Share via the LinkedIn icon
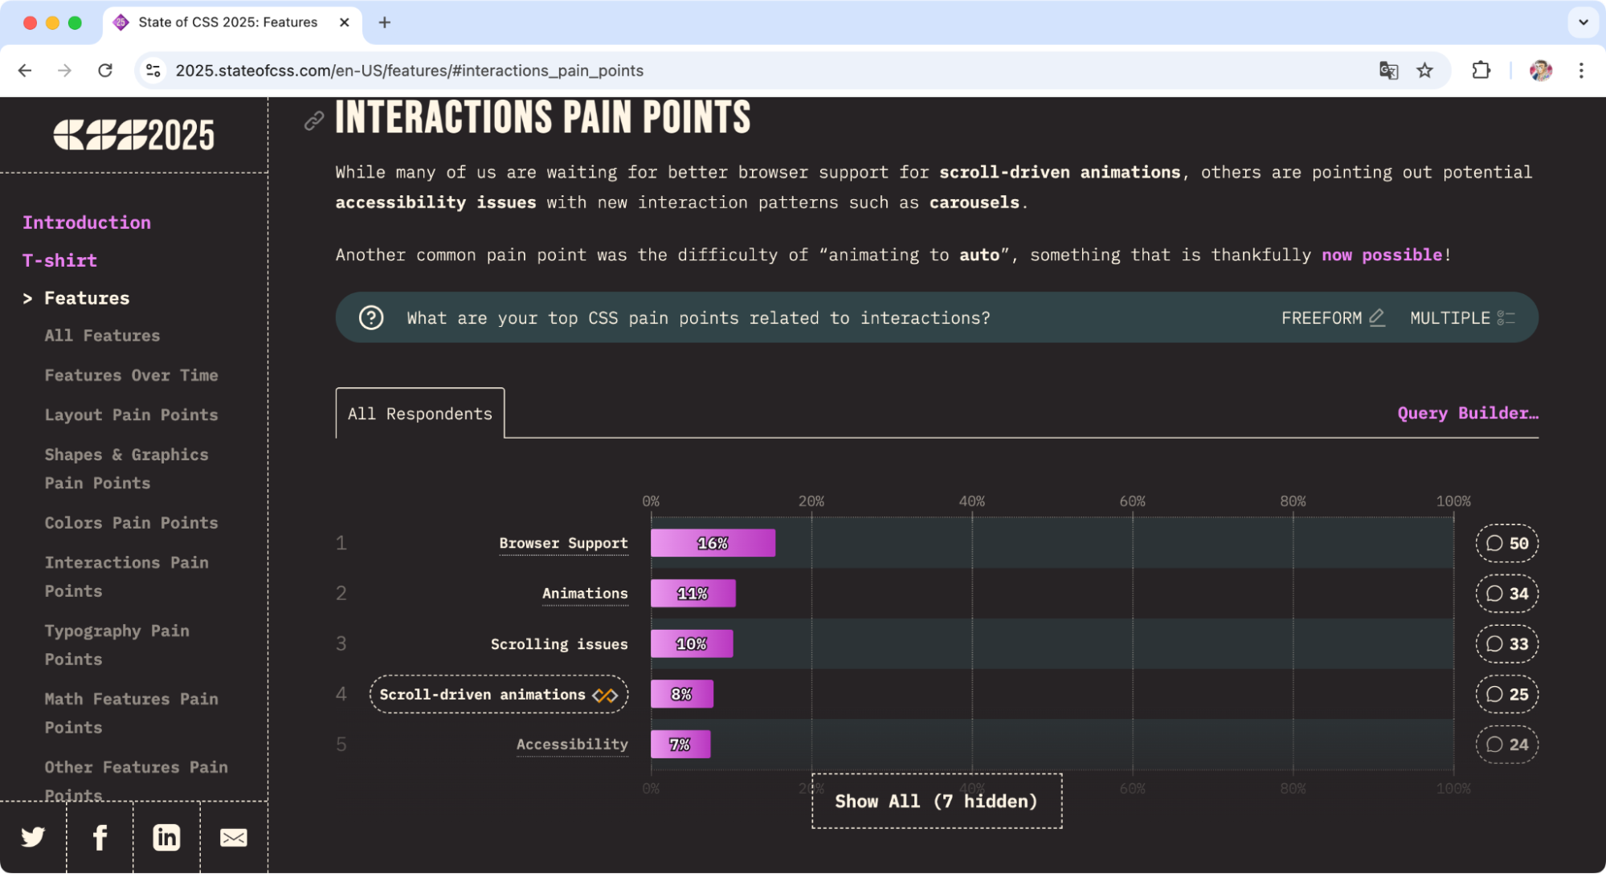The image size is (1606, 874). [x=166, y=837]
